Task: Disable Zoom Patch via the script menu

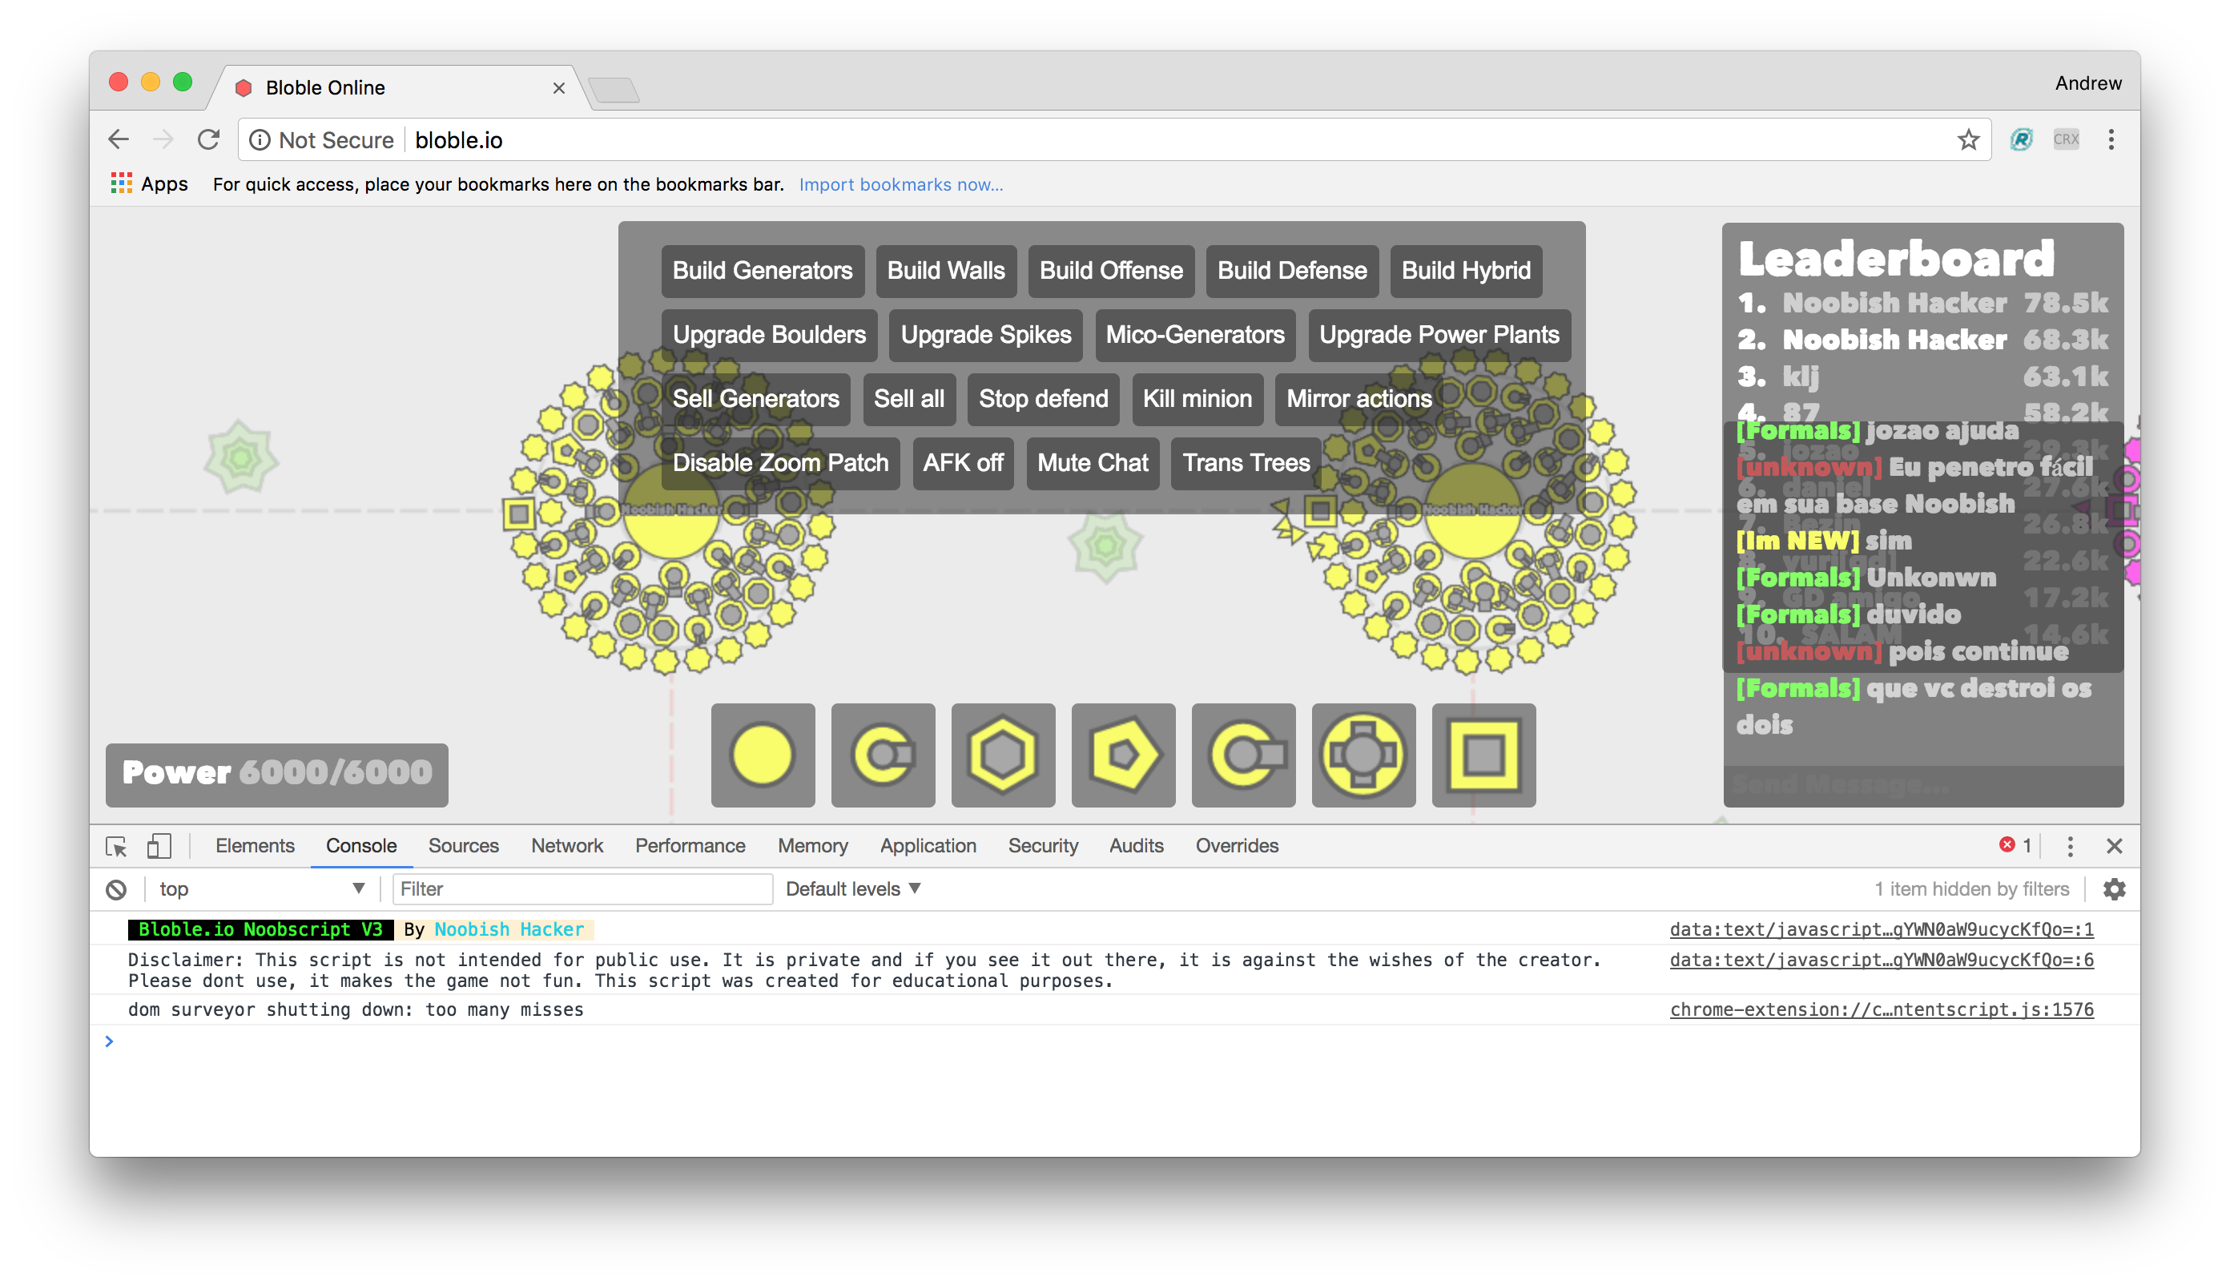Action: click(x=779, y=462)
